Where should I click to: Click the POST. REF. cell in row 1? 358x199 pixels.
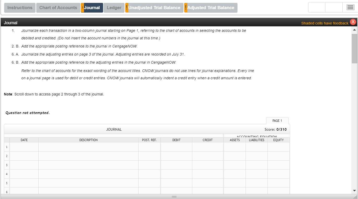pyautogui.click(x=149, y=147)
